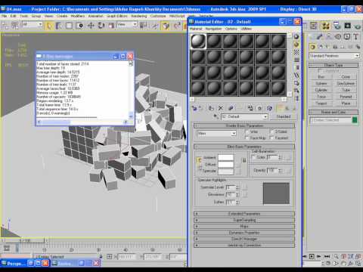This screenshot has width=363, height=272.
Task: Open Material Editor's Navigation menu
Action: tap(213, 29)
